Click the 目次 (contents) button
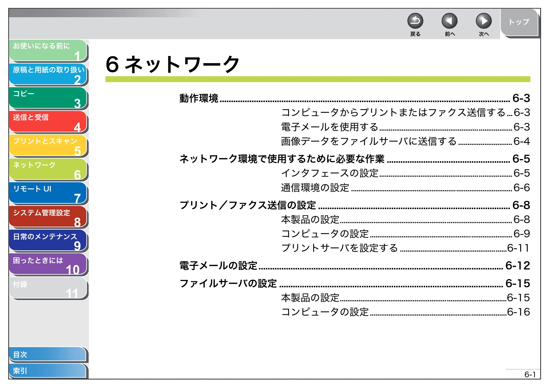 coord(47,355)
